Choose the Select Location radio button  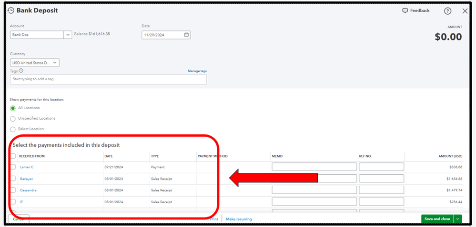(13, 129)
